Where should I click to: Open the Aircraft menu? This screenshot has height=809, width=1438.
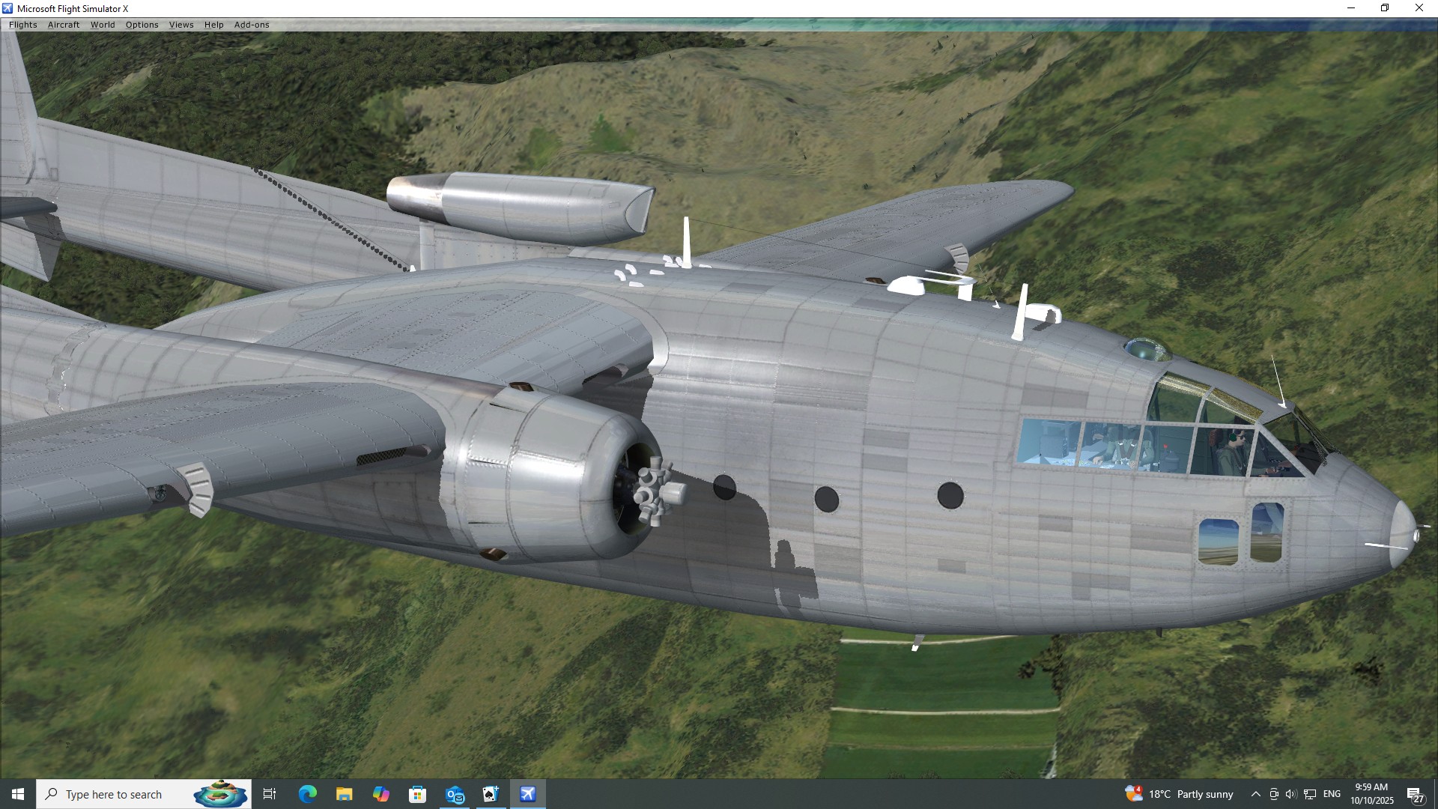63,25
